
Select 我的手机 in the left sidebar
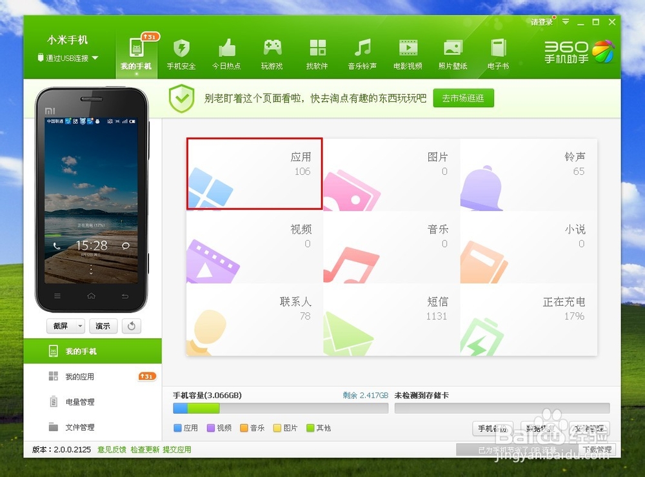(x=92, y=351)
